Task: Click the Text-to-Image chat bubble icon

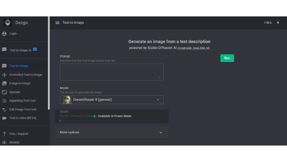Action: click(x=4, y=66)
